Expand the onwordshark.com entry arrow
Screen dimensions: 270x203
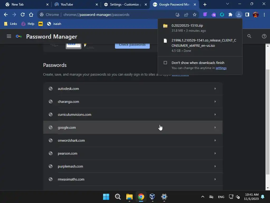(215, 140)
